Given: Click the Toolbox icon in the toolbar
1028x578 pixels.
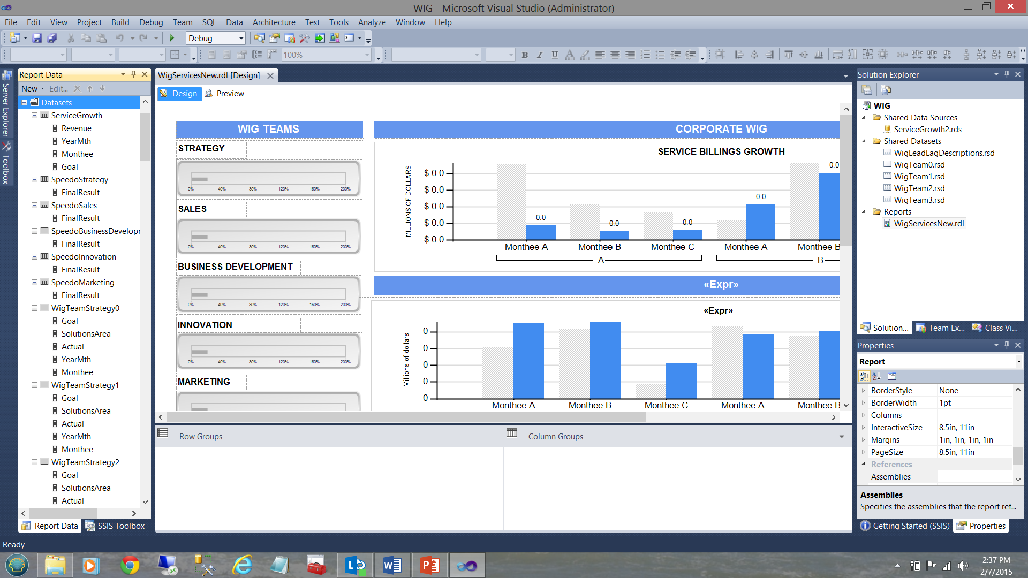Looking at the screenshot, I should click(x=304, y=38).
